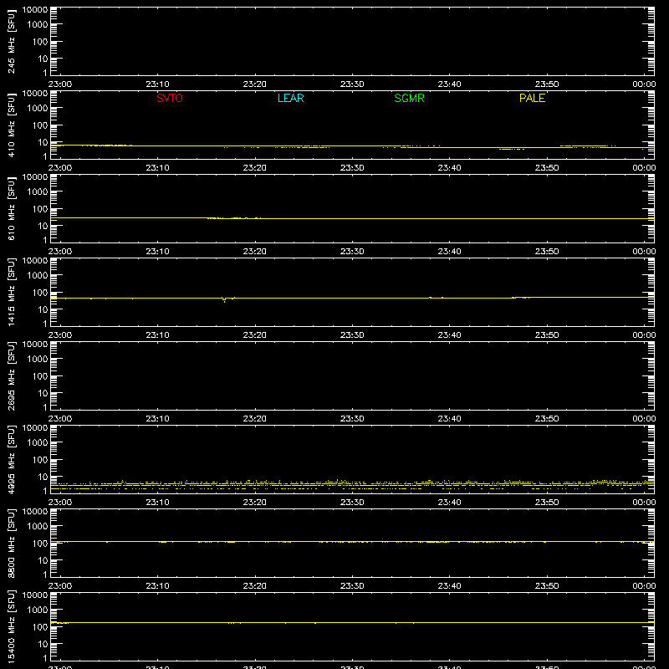This screenshot has height=669, width=669.
Task: Click the 8800 MHz [SFU] axis title
Action: point(11,543)
